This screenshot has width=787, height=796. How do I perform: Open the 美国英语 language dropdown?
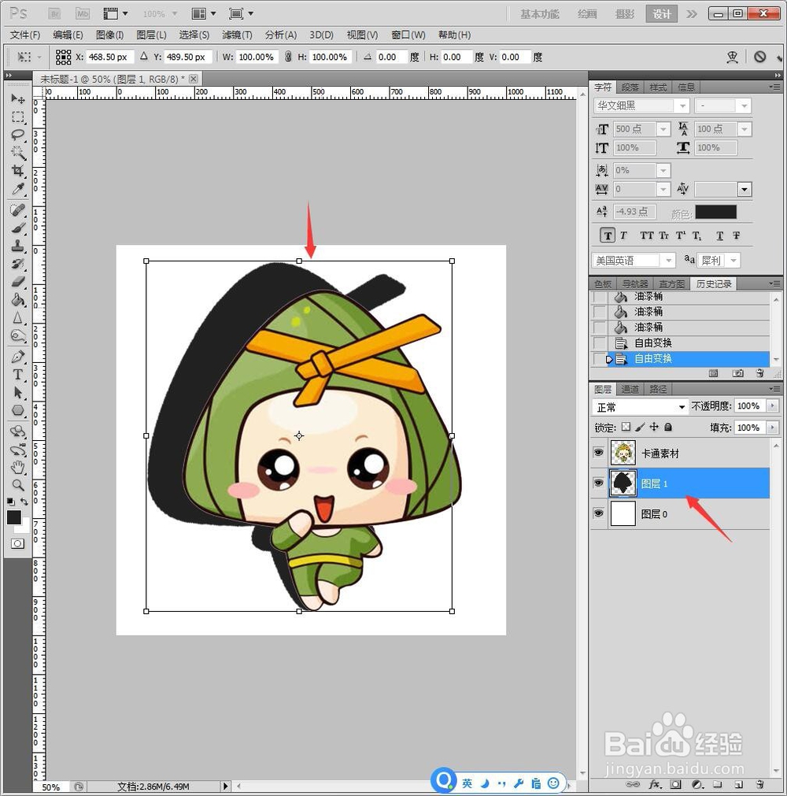pyautogui.click(x=669, y=261)
